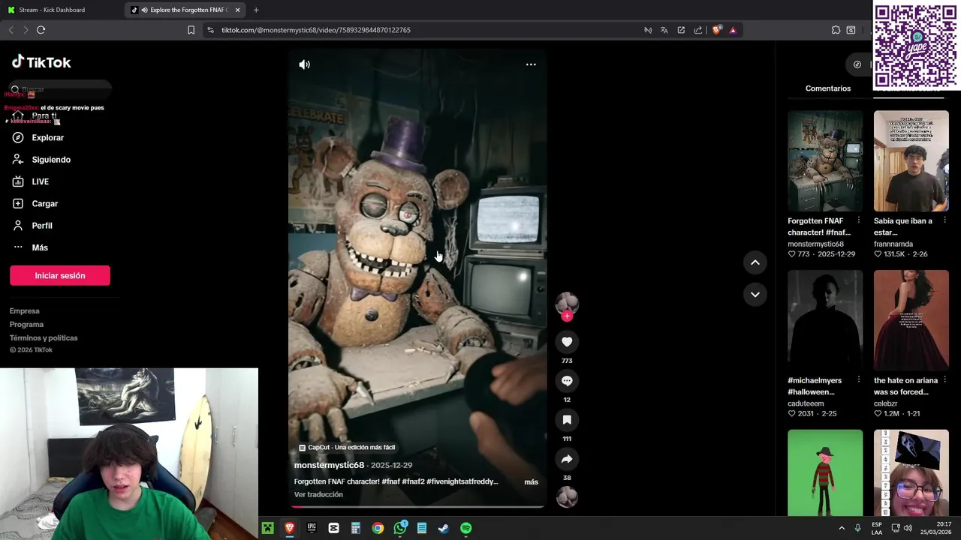
Task: Seek on the video progress bar
Action: click(417, 506)
